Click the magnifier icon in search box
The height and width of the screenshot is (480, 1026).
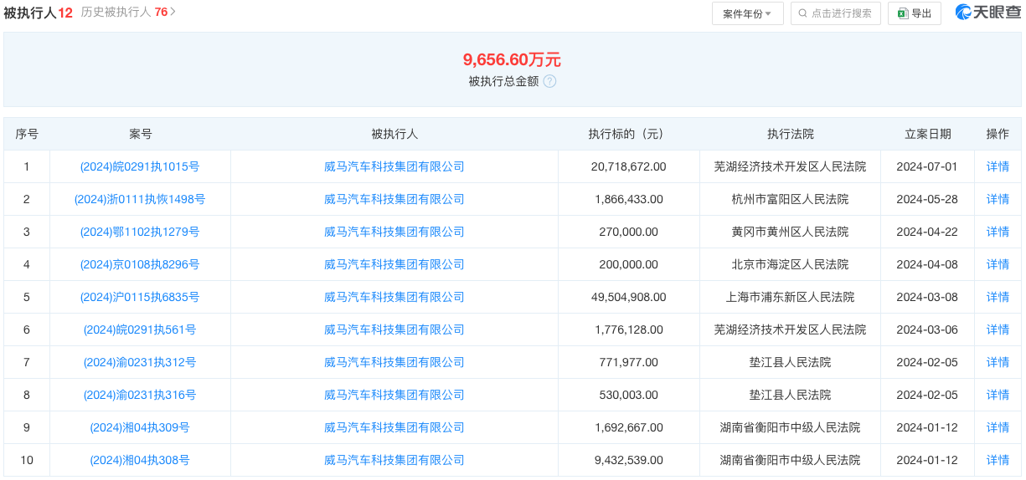coord(803,13)
